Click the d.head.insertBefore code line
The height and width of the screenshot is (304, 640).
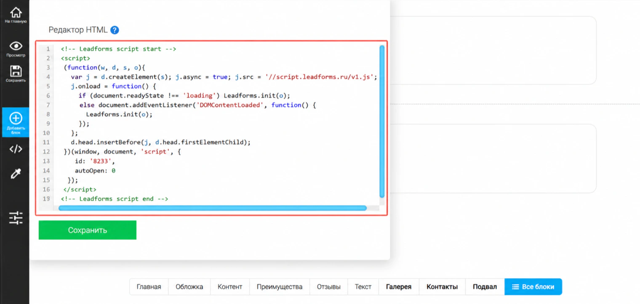(160, 142)
